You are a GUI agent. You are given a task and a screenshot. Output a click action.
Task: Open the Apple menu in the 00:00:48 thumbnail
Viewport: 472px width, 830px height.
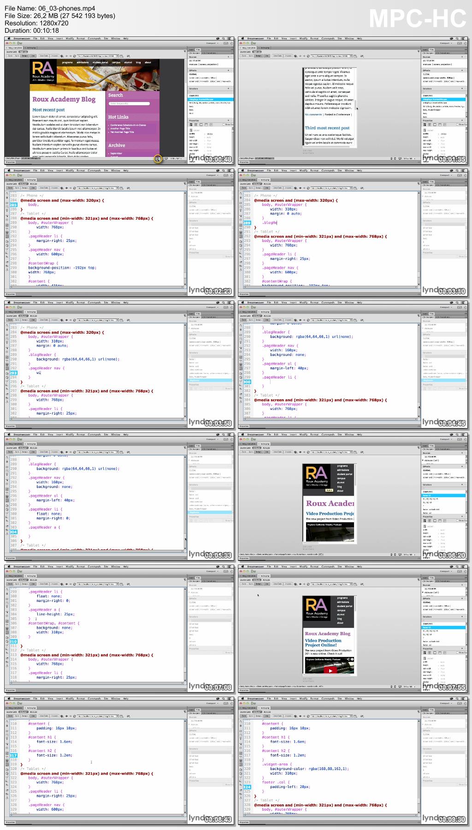click(8, 38)
